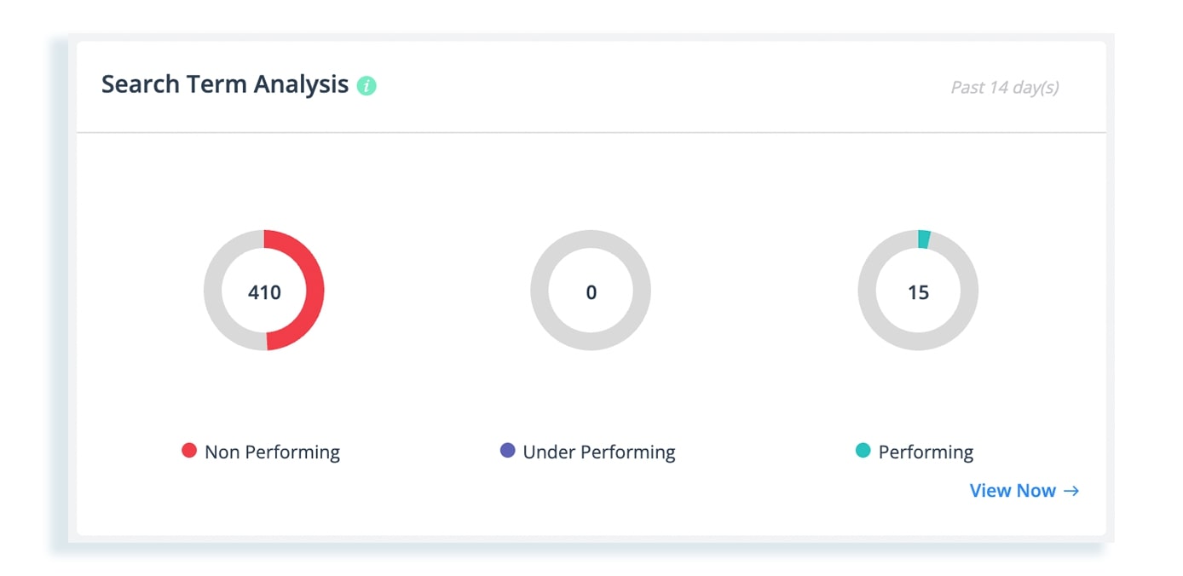The height and width of the screenshot is (576, 1183).
Task: Click the divider line under the card header
Action: (x=591, y=133)
